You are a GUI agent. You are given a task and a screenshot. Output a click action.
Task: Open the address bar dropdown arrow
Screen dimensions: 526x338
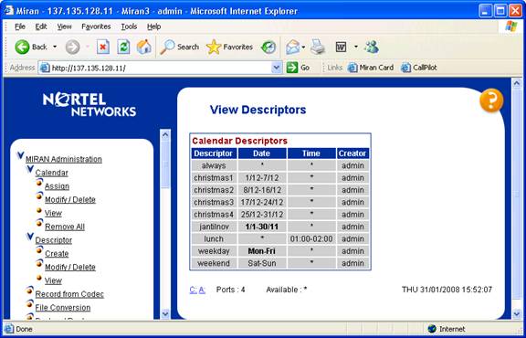point(277,68)
